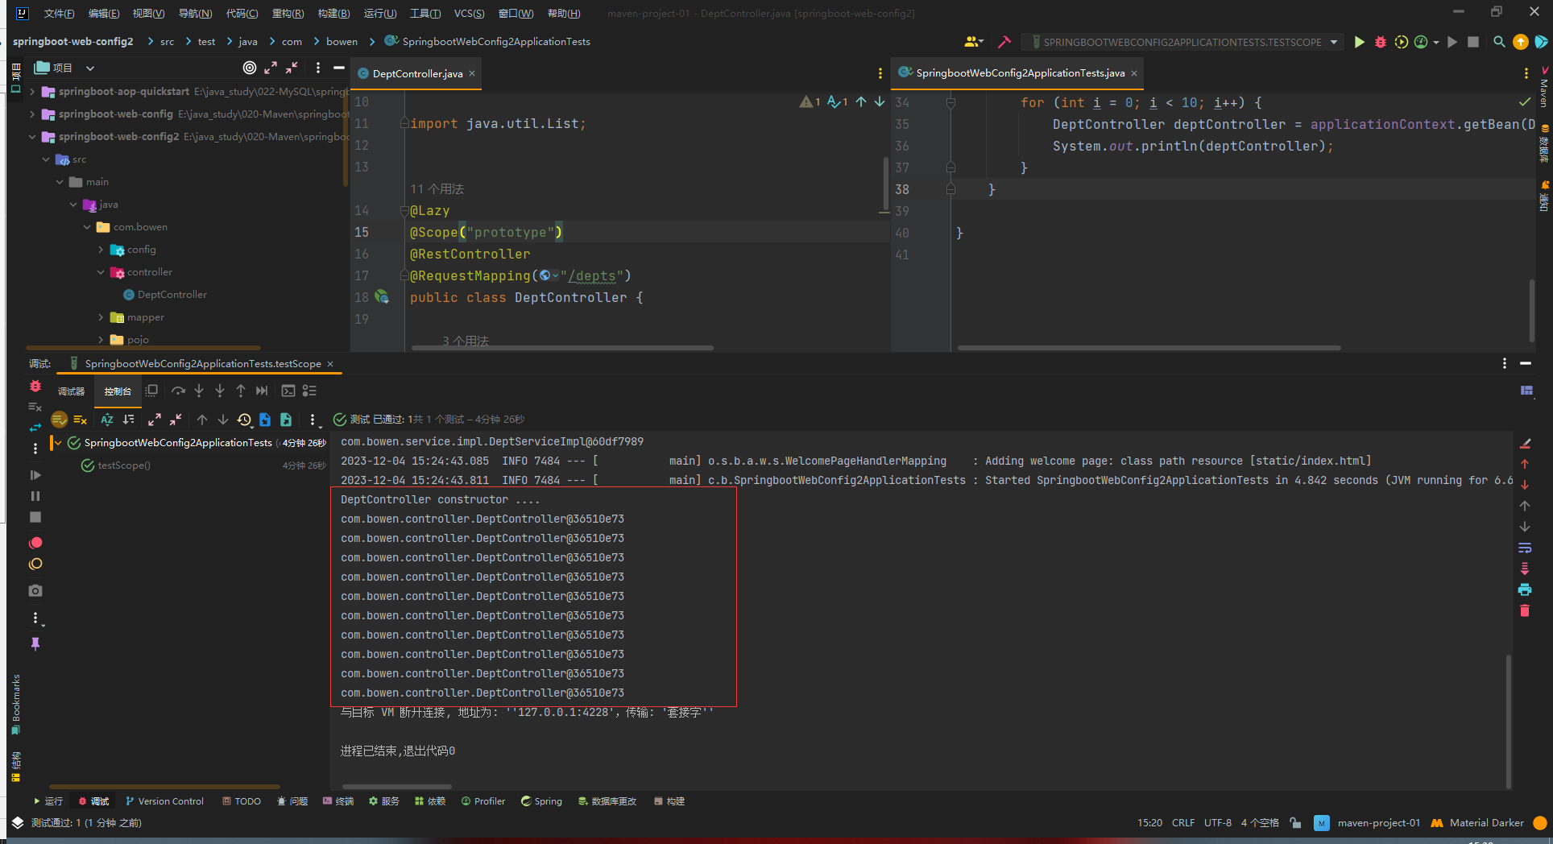Image resolution: width=1553 pixels, height=844 pixels.
Task: Export test results teal file icon
Action: pyautogui.click(x=286, y=420)
